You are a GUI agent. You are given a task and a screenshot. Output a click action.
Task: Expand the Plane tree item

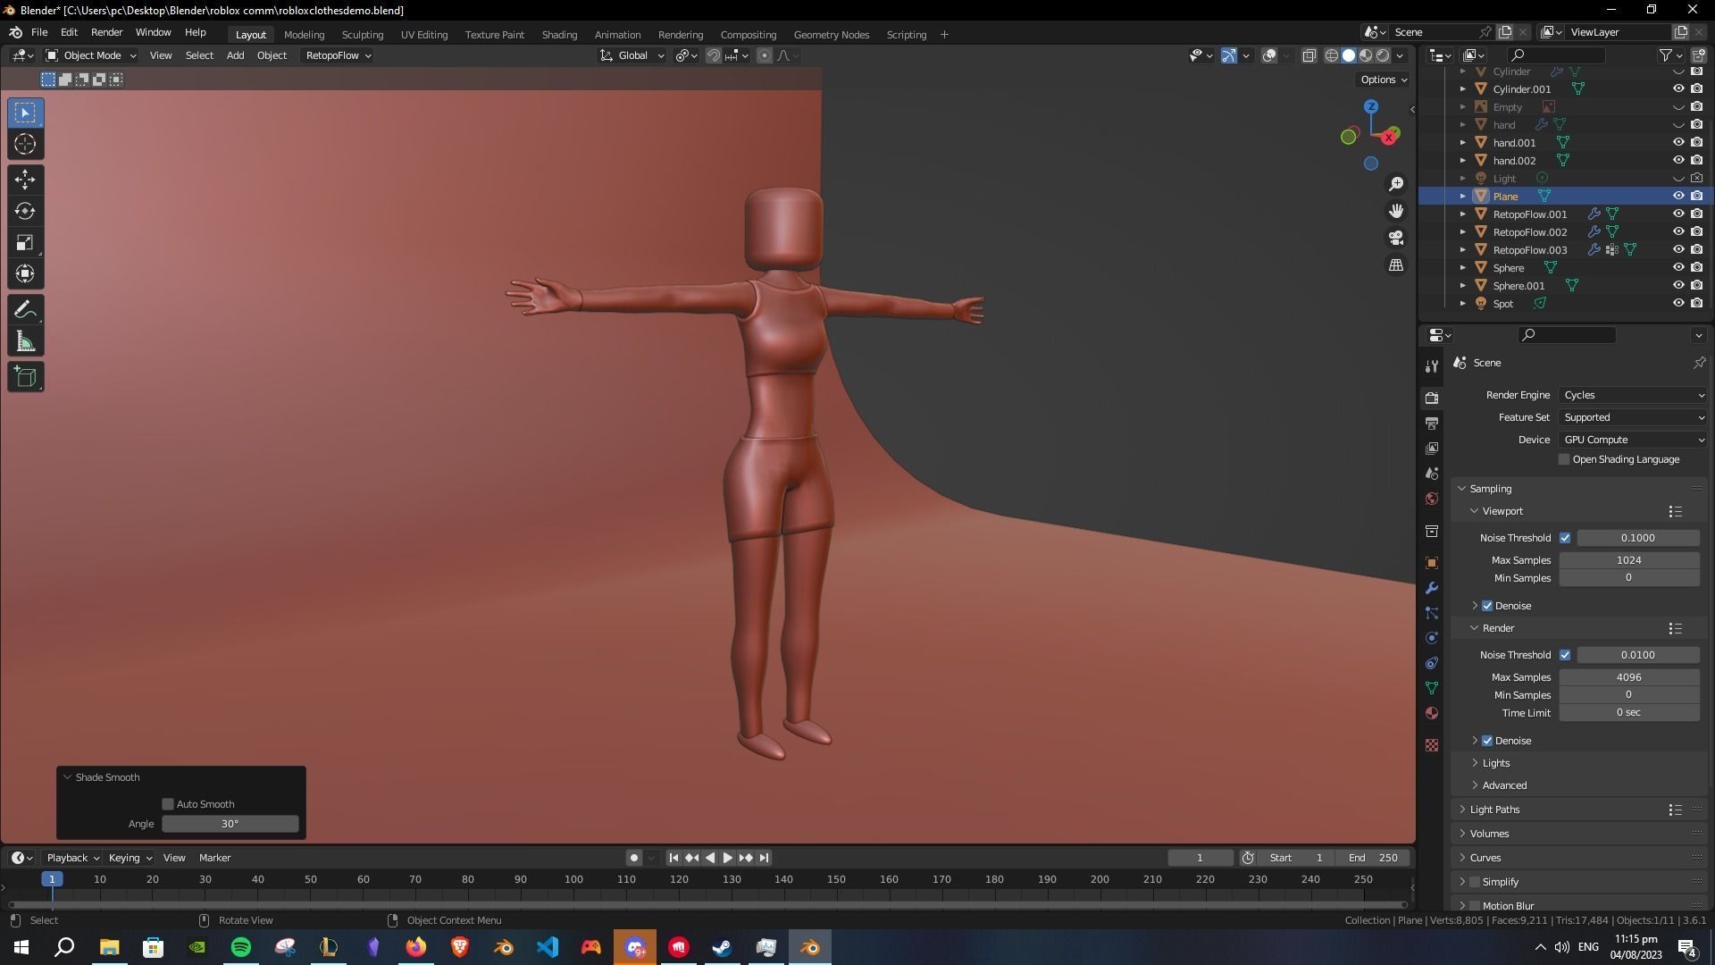click(1462, 196)
